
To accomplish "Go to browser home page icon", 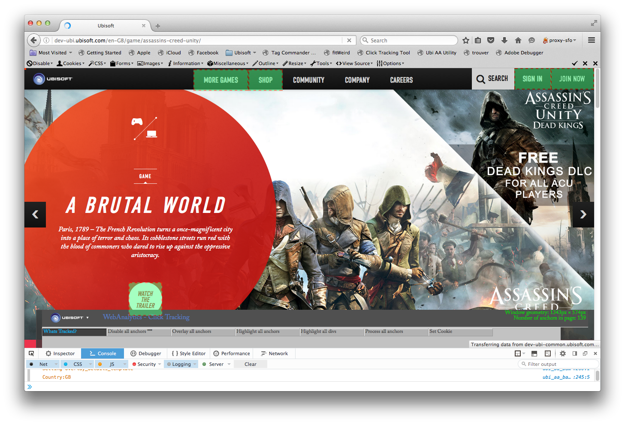I will [518, 40].
